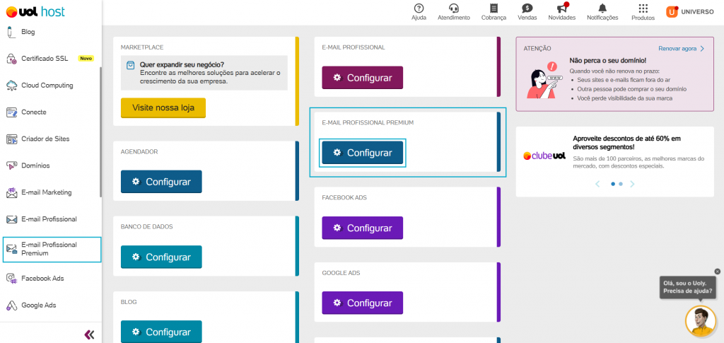This screenshot has width=724, height=343.
Task: Click Configurar under the Blog card
Action: [x=161, y=332]
